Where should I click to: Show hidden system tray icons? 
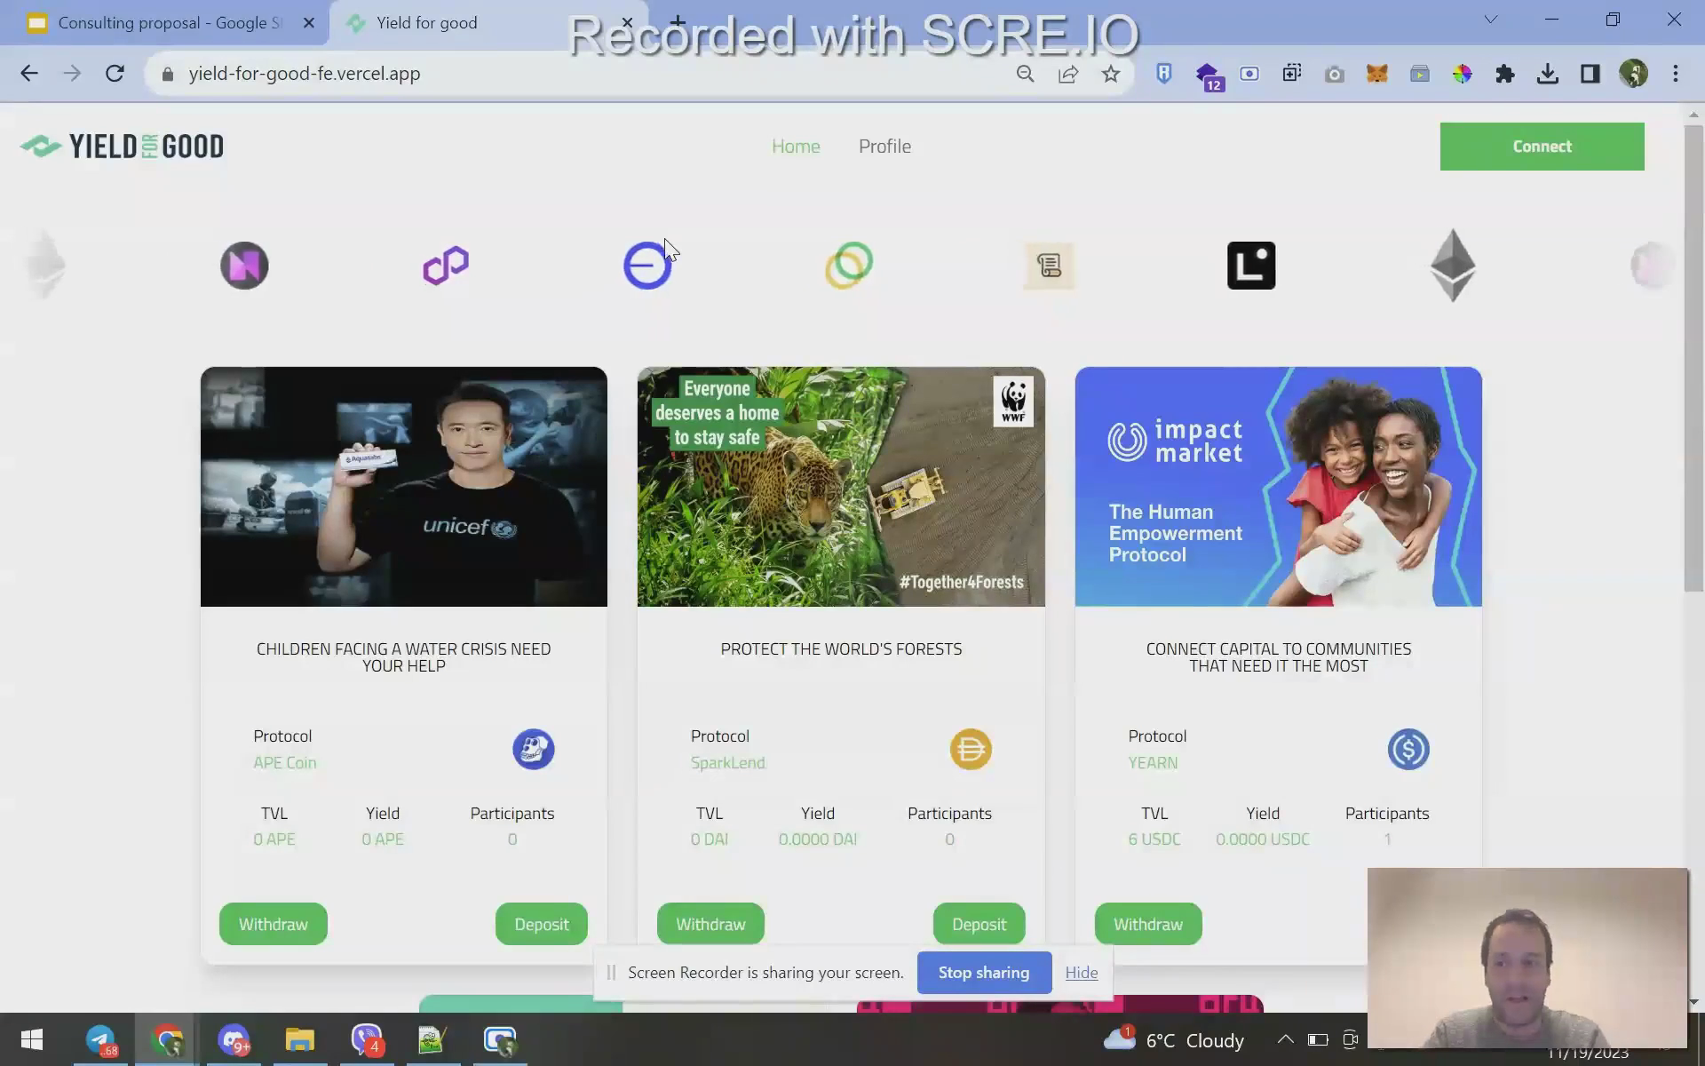1284,1039
